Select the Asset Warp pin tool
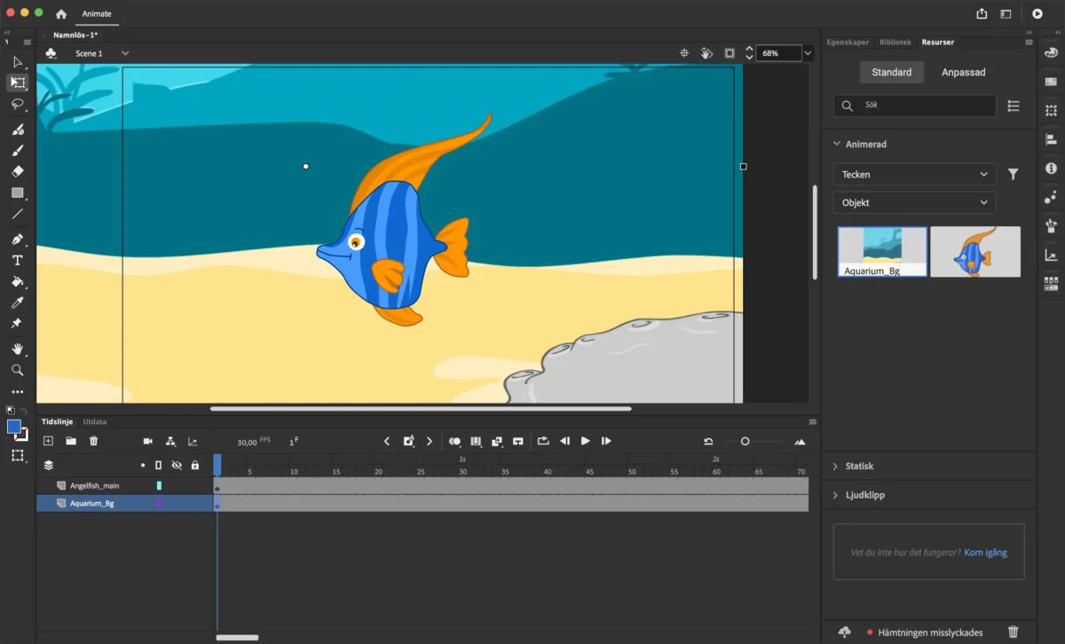 tap(17, 324)
